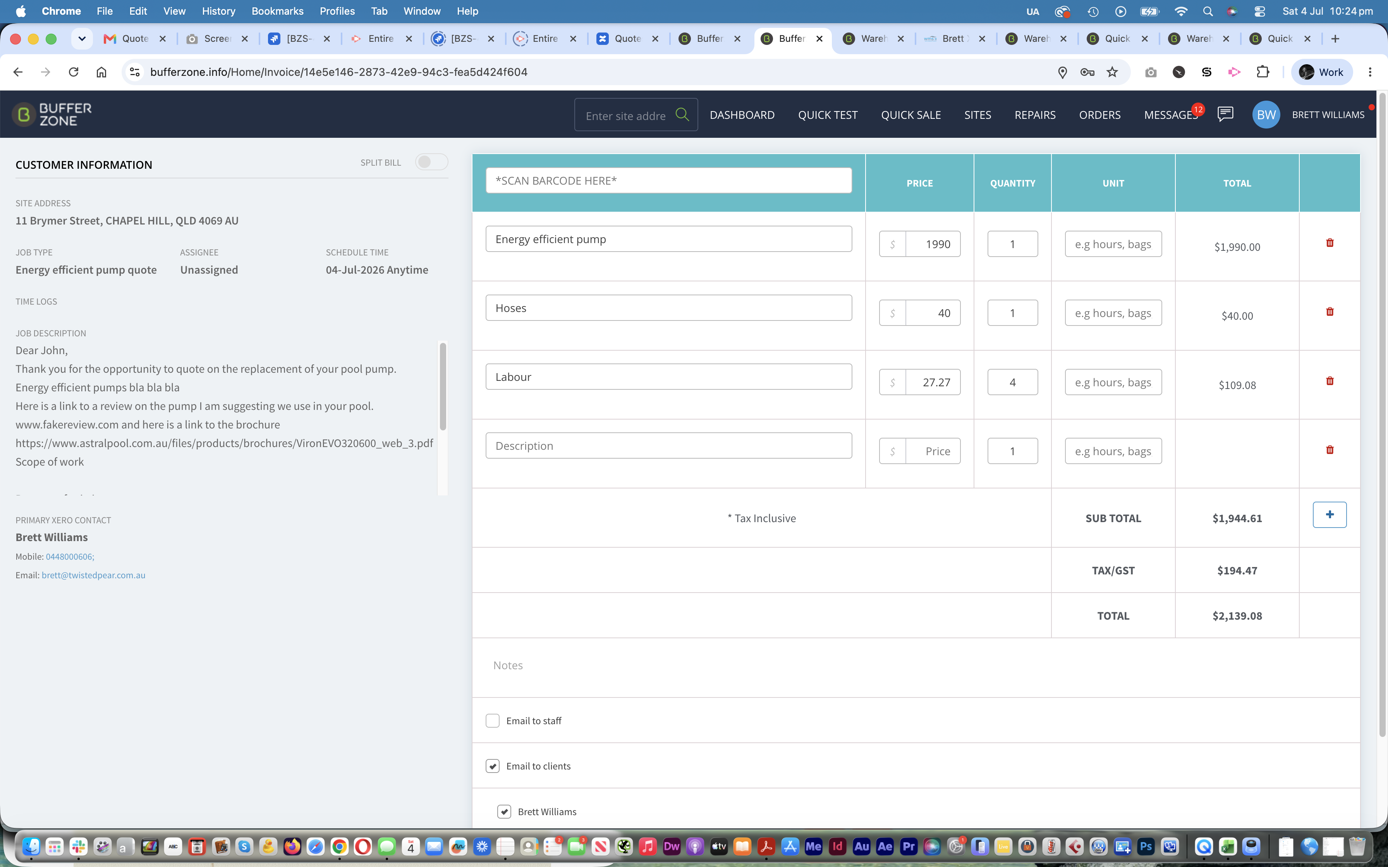Image resolution: width=1388 pixels, height=867 pixels.
Task: Open a new Chrome tab
Action: [1335, 38]
